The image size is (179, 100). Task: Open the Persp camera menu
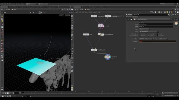62,15
